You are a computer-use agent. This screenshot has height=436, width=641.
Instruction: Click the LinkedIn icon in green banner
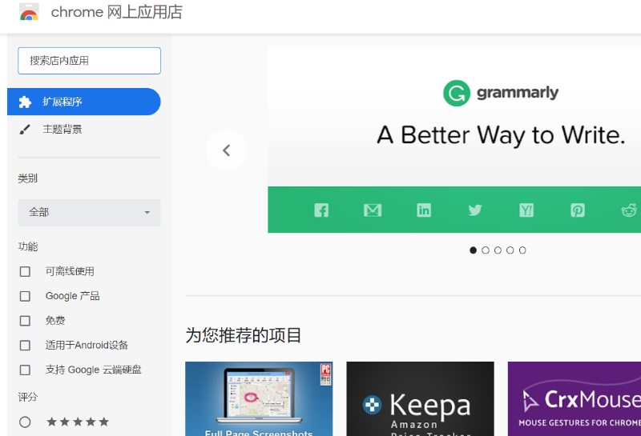[424, 210]
